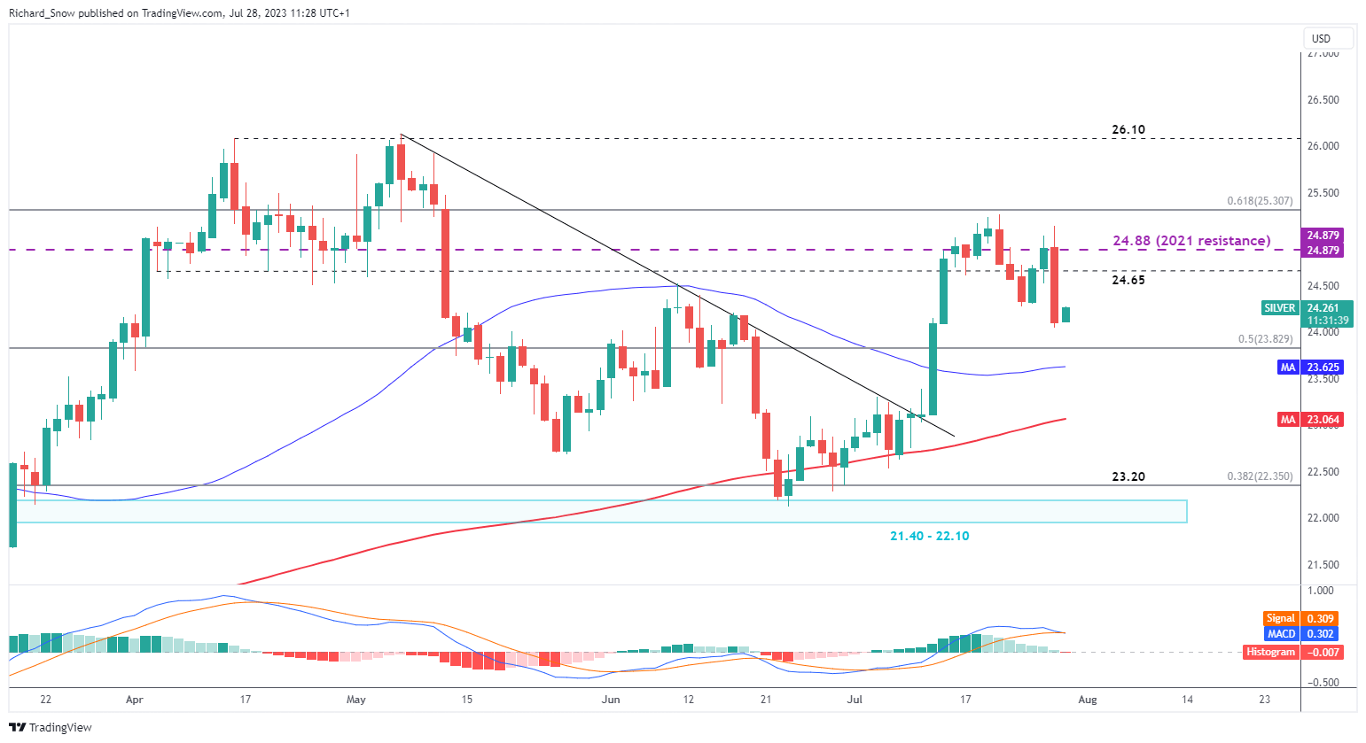This screenshot has height=743, width=1366.
Task: Click the Jul date on time axis
Action: click(855, 700)
